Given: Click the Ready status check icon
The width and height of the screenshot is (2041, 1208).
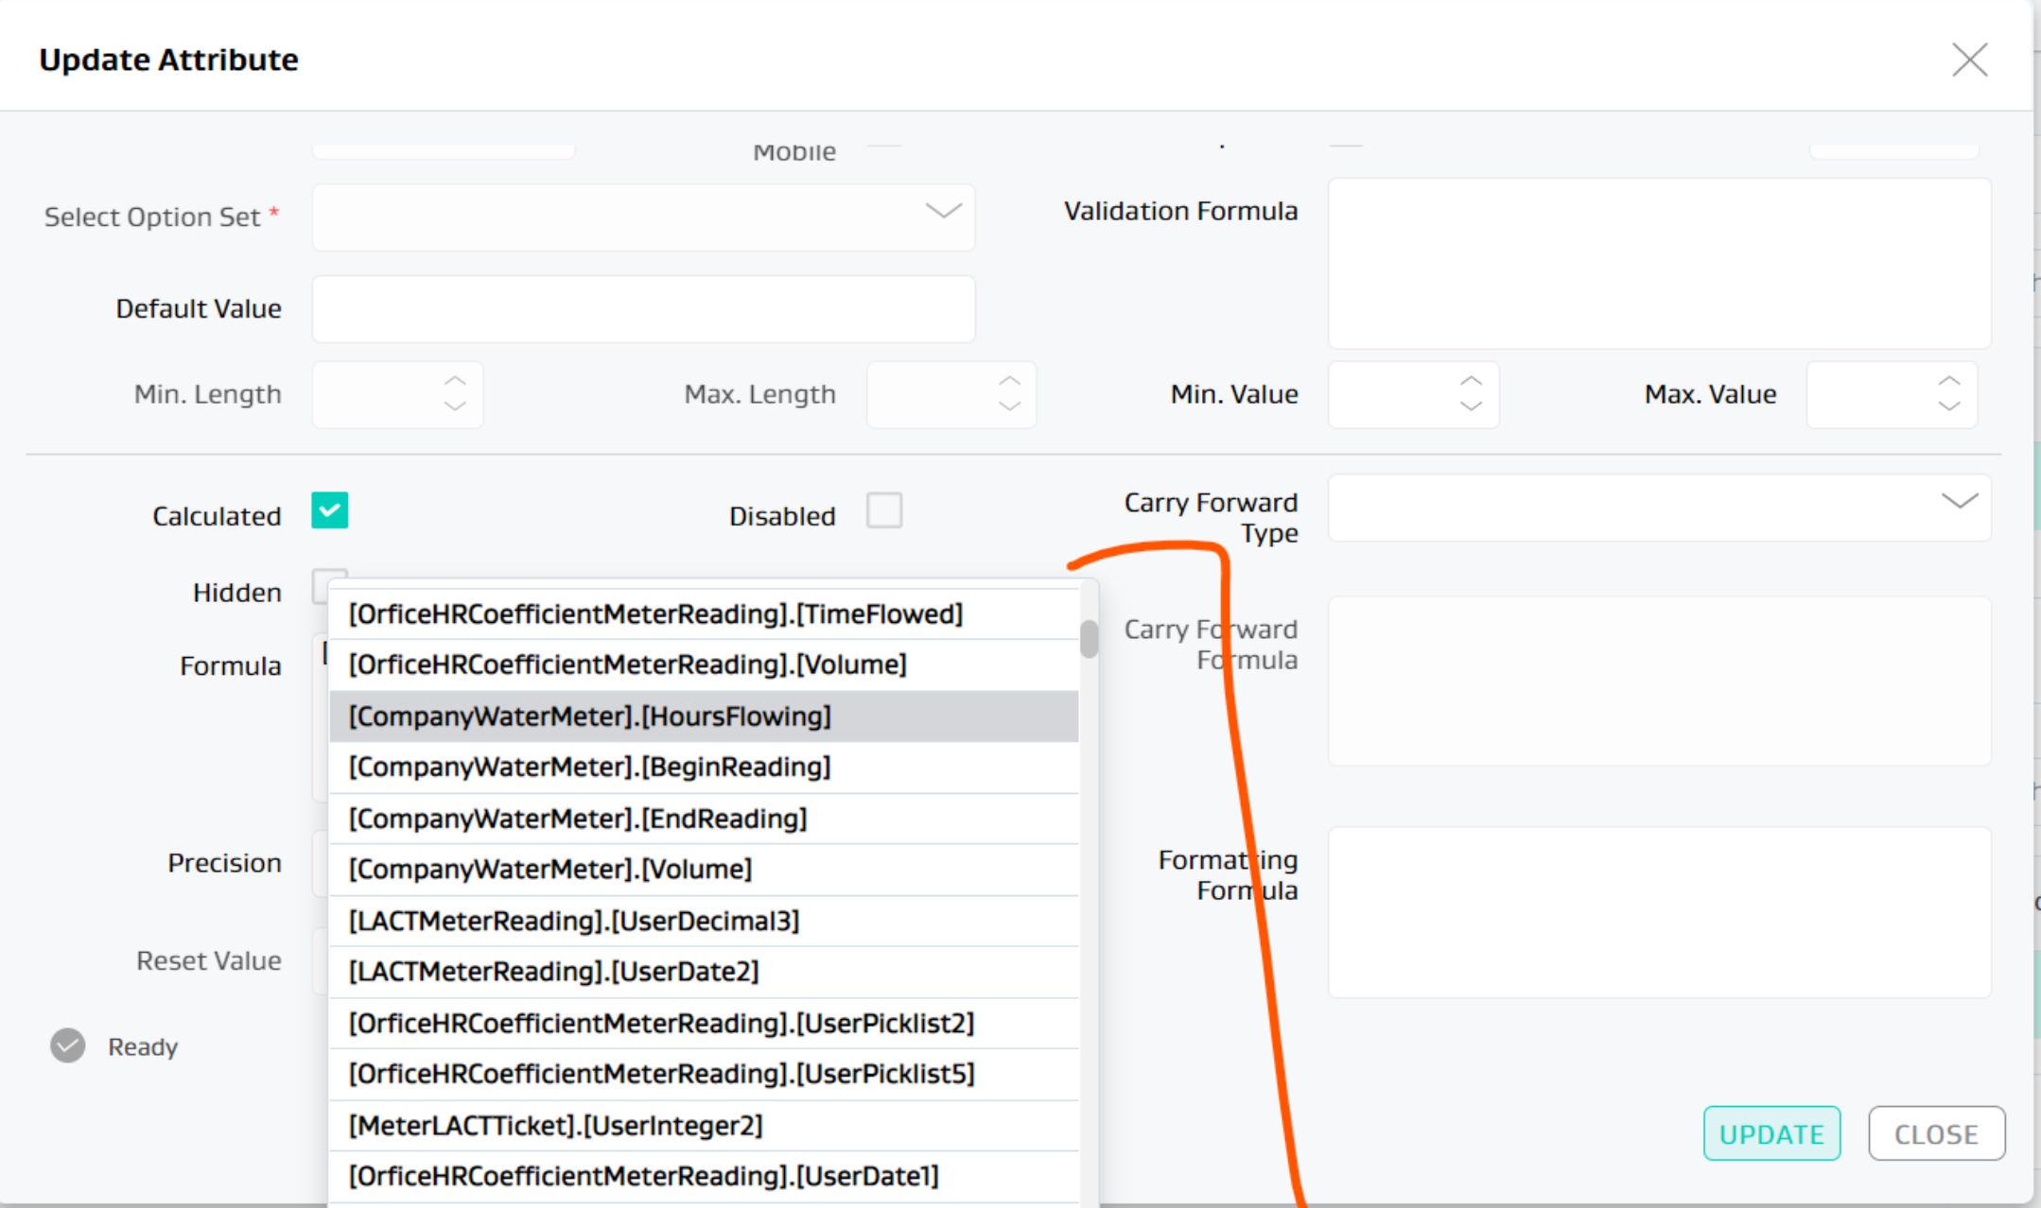Looking at the screenshot, I should coord(68,1045).
